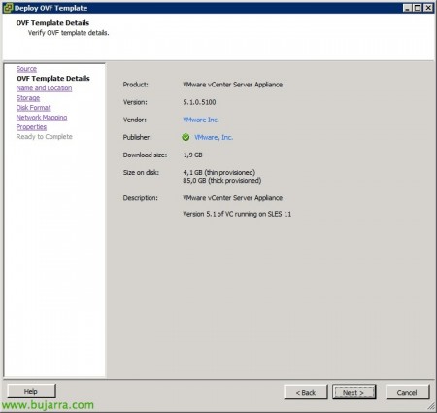The width and height of the screenshot is (437, 413).
Task: Minimize the Deploy OVF Template window
Action: (x=408, y=8)
